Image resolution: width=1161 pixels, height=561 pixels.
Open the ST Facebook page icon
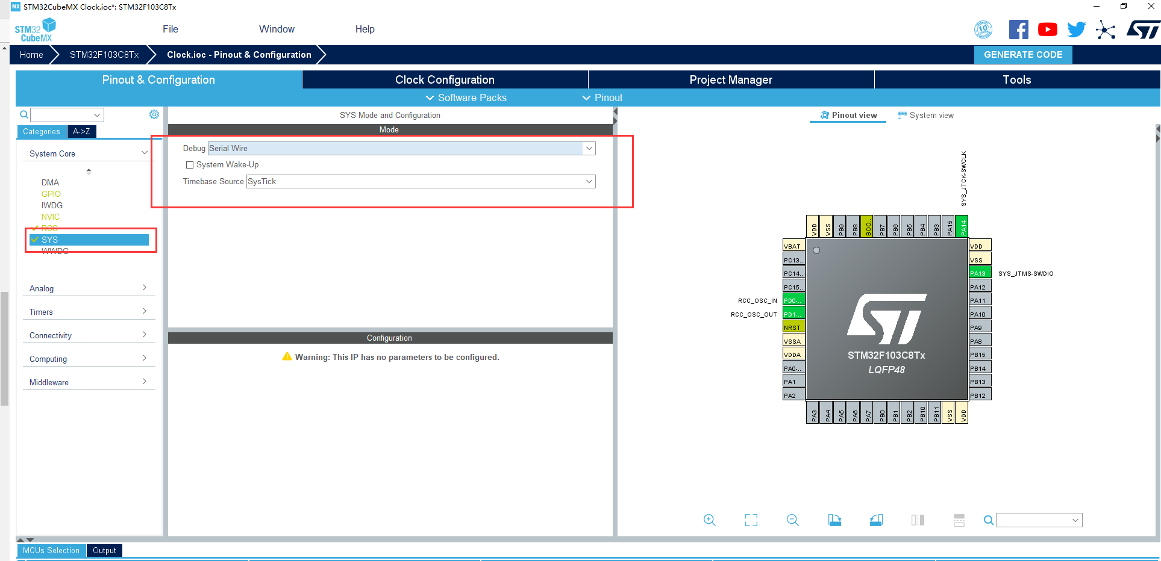[x=1019, y=29]
